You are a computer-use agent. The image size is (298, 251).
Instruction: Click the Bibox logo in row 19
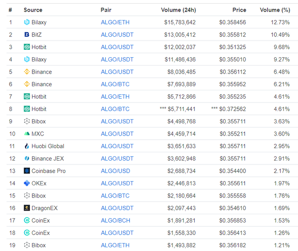27,245
